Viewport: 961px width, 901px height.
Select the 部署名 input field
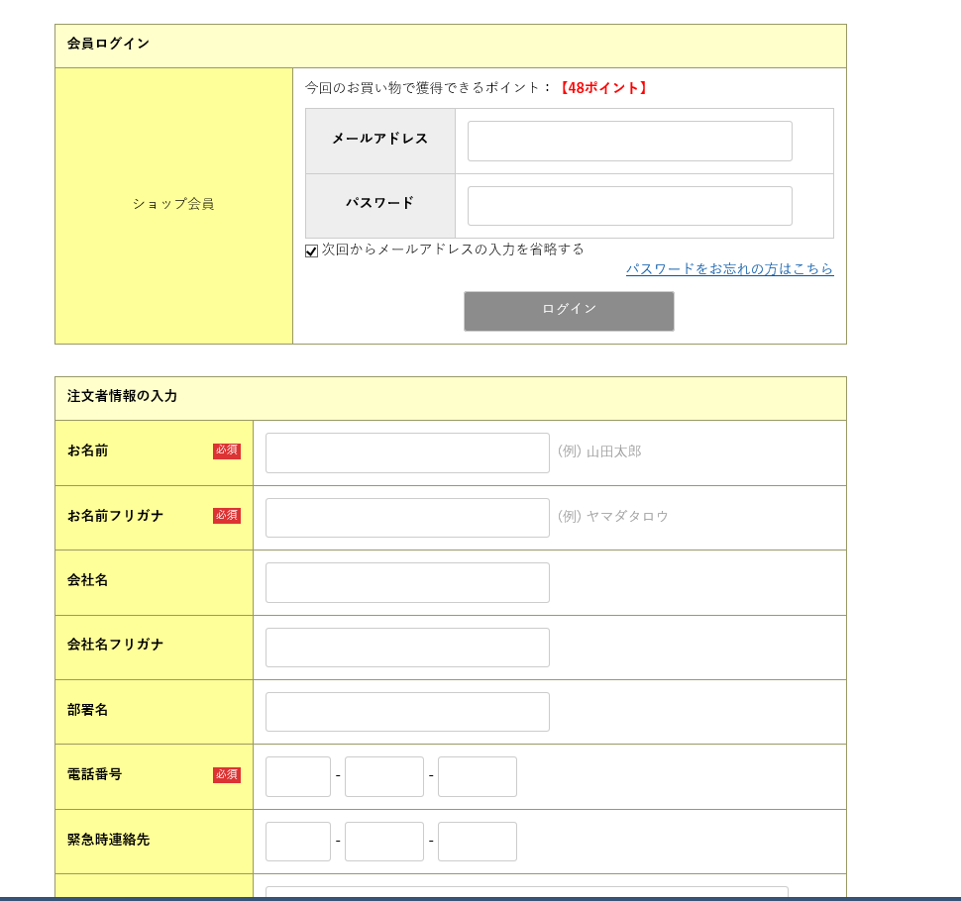pyautogui.click(x=406, y=711)
